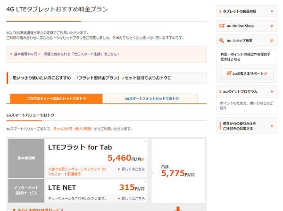Click external-link icon on auお客さまサポート button
This screenshot has width=283, height=211.
(x=266, y=73)
